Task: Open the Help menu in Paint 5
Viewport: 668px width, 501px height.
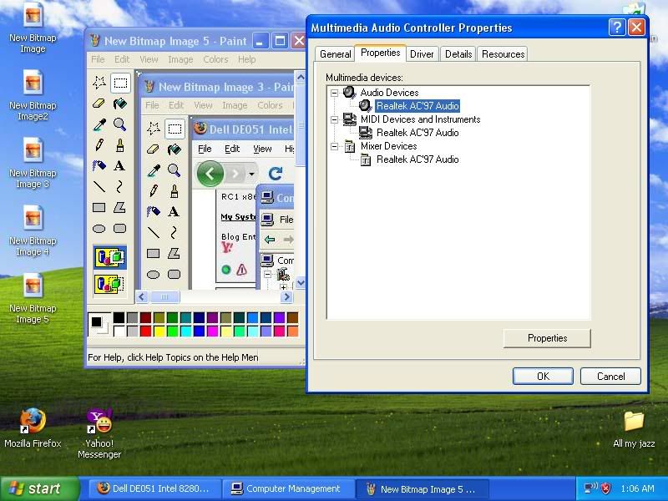Action: pyautogui.click(x=246, y=59)
